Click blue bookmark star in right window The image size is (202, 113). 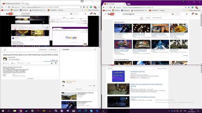coord(189,8)
